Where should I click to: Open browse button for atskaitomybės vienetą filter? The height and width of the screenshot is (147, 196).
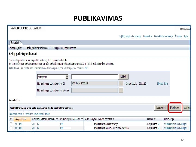[x=121, y=90]
